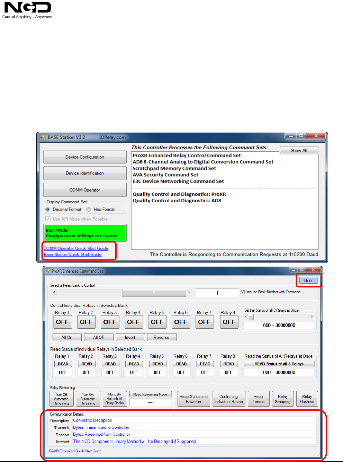The image size is (343, 462).
Task: Select Quality Control and Diagnostics: ProXR
Action: [179, 194]
